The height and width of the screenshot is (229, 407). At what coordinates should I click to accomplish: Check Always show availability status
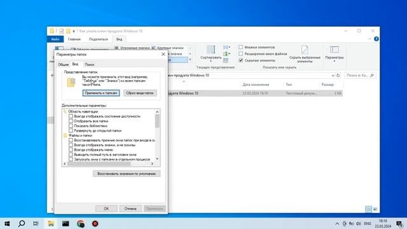[71, 116]
